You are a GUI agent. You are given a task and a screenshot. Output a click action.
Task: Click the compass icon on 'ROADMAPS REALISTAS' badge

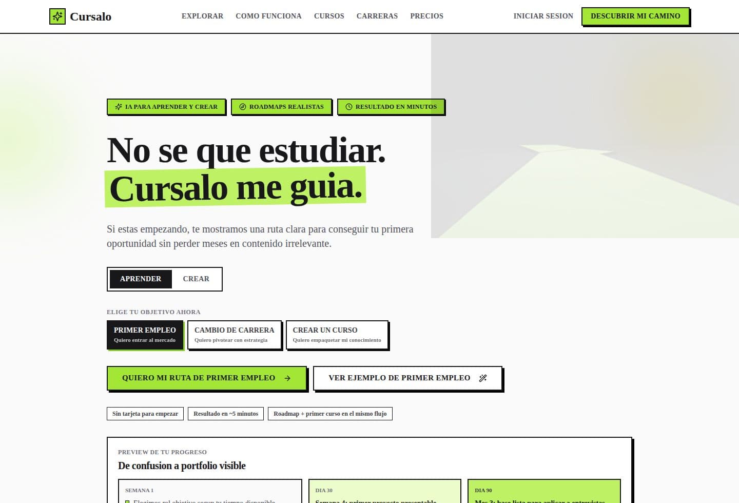point(242,107)
